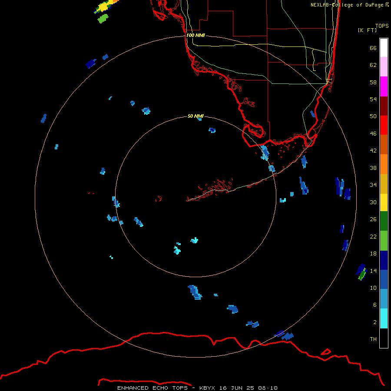Click the legend value '6'
This screenshot has height=391, width=391.
[375, 305]
